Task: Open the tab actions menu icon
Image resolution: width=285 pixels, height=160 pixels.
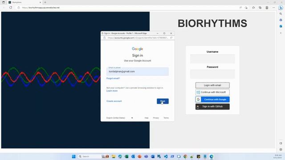Action: pos(4,2)
